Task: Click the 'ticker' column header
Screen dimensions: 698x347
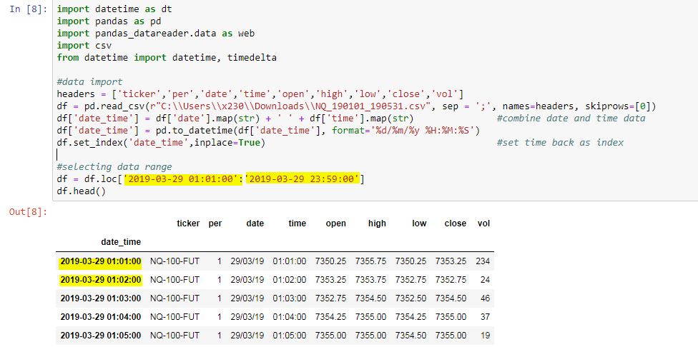Action: click(x=188, y=223)
